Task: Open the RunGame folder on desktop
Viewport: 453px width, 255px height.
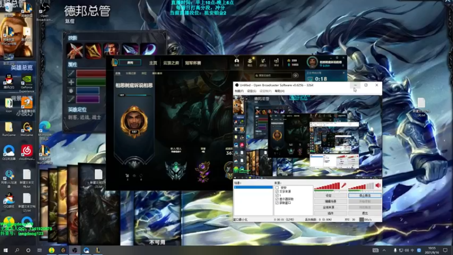Action: (x=8, y=129)
